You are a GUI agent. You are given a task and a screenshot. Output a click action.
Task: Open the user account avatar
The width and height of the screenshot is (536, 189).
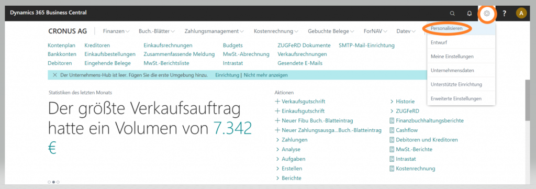point(521,13)
